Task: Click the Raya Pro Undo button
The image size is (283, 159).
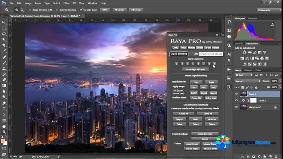Action: point(175,47)
